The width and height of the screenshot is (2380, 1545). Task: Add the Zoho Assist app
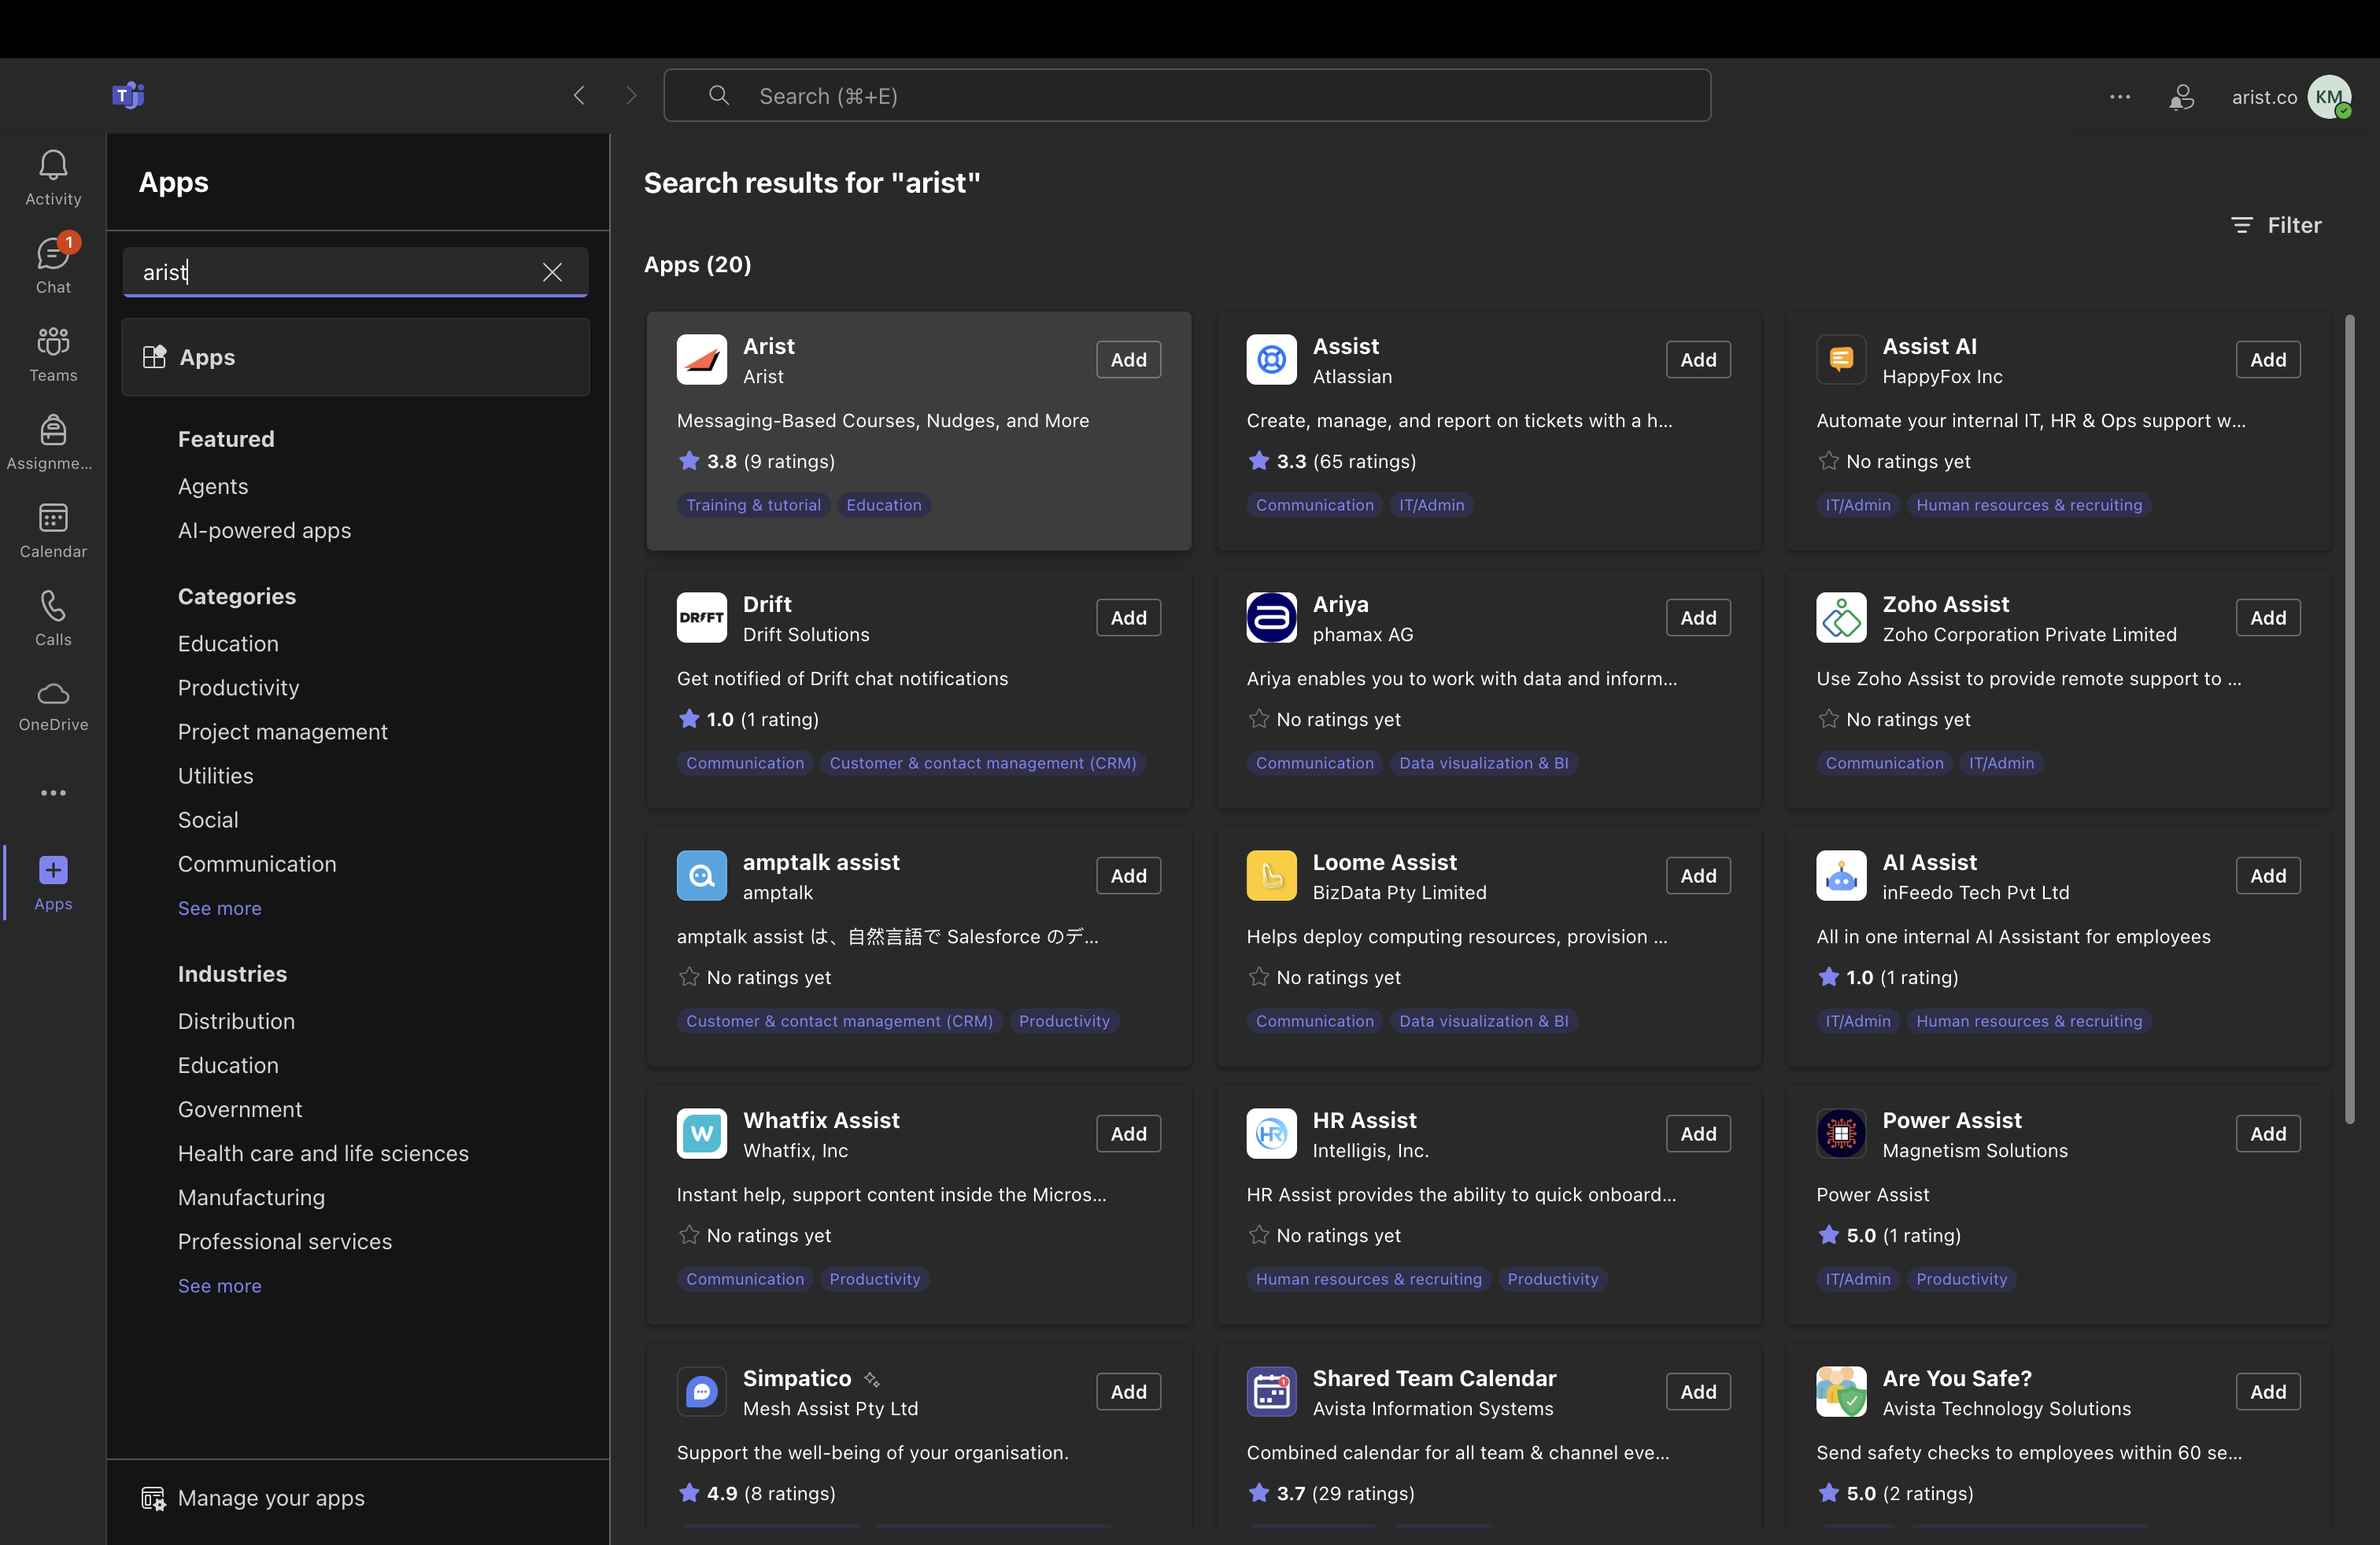pyautogui.click(x=2268, y=618)
